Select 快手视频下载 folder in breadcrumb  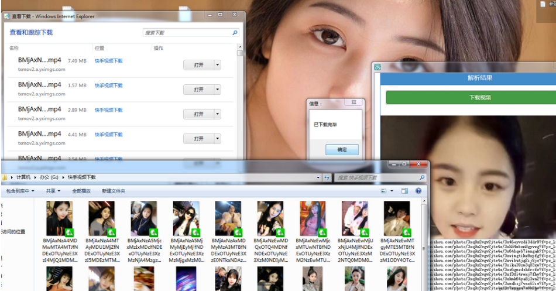tap(82, 177)
